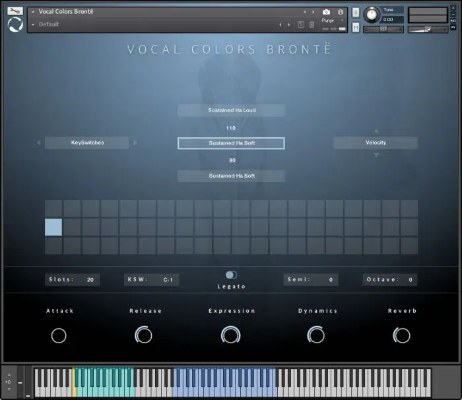Image resolution: width=462 pixels, height=400 pixels.
Task: Click the Dynamics knob
Action: [316, 335]
